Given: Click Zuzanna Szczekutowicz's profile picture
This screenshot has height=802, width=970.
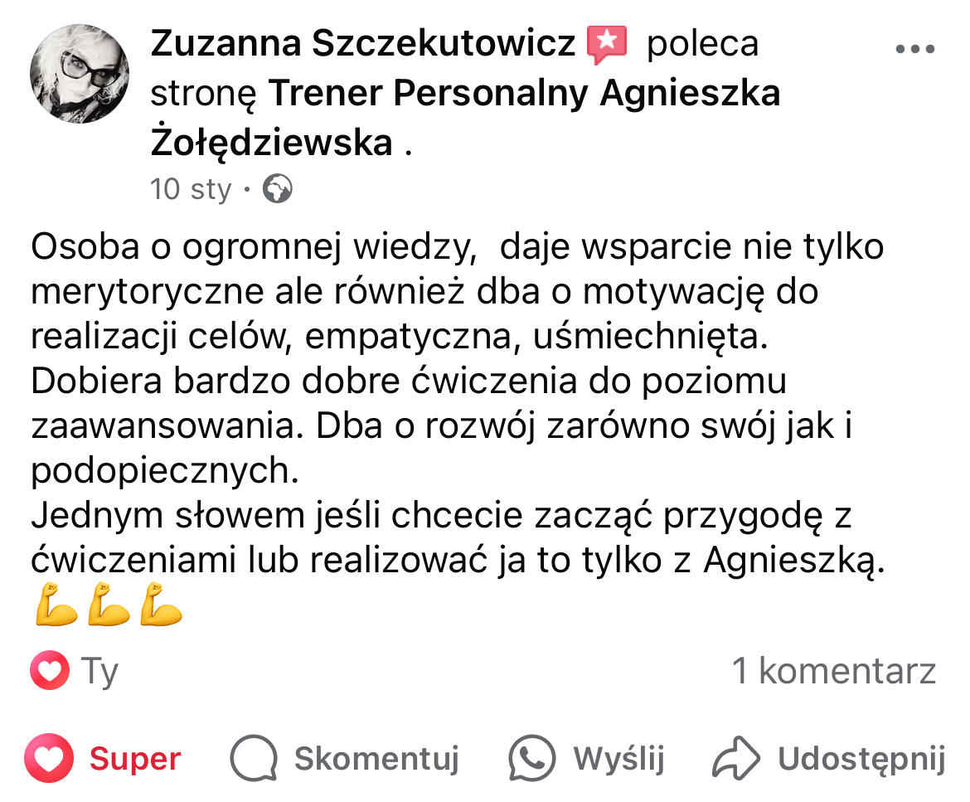Looking at the screenshot, I should 80,74.
